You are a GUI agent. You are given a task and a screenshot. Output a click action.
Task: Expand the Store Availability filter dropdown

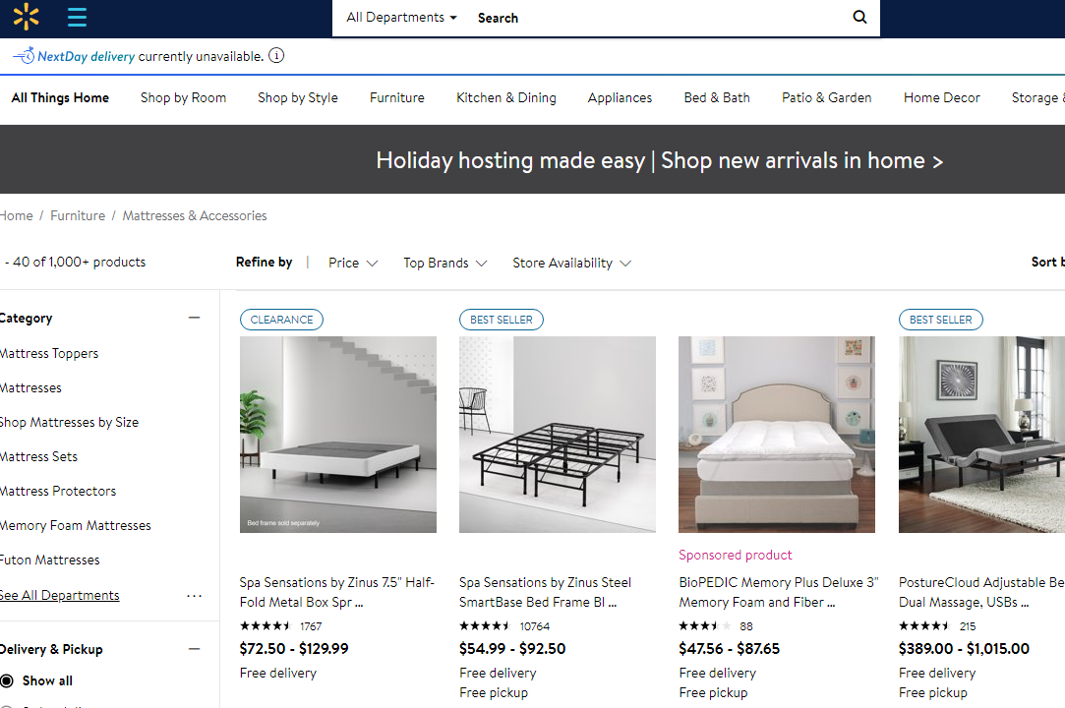571,263
